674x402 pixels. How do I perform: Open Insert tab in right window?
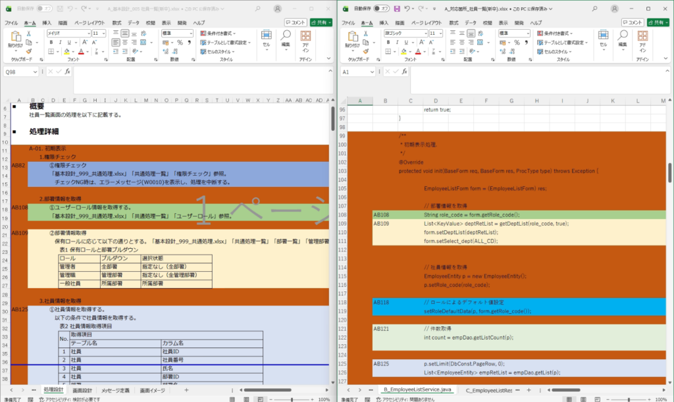(384, 23)
